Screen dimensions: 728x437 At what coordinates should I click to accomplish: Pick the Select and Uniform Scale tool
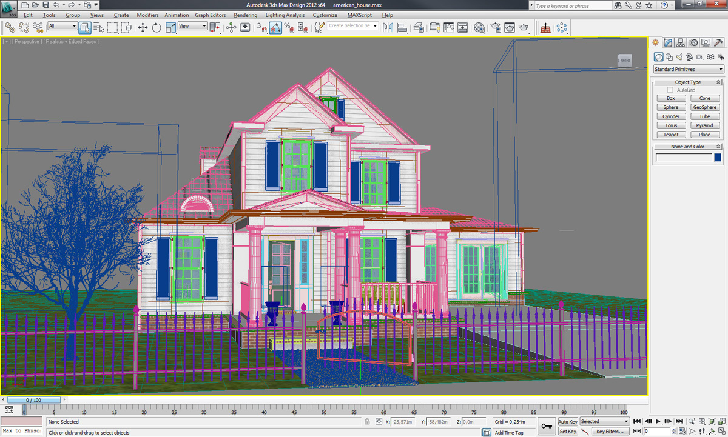coord(170,27)
